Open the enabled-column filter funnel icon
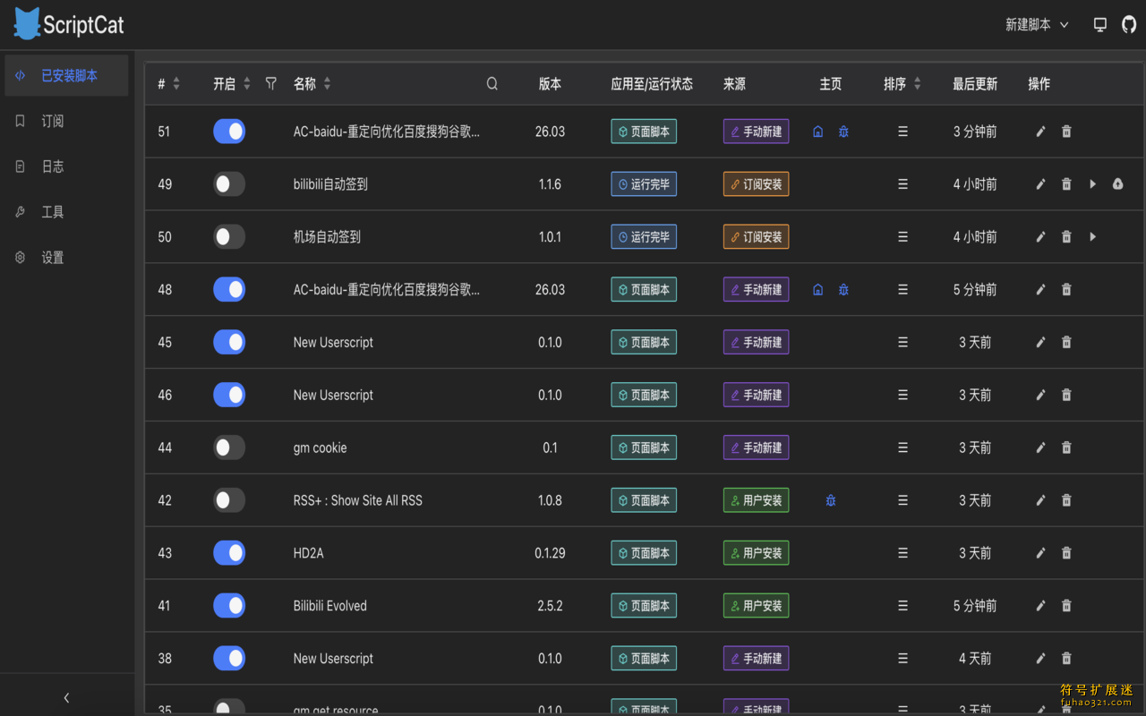This screenshot has width=1146, height=716. coord(271,83)
